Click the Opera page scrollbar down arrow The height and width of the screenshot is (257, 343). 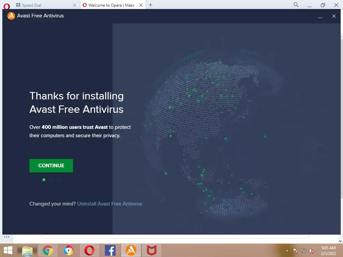[340, 241]
